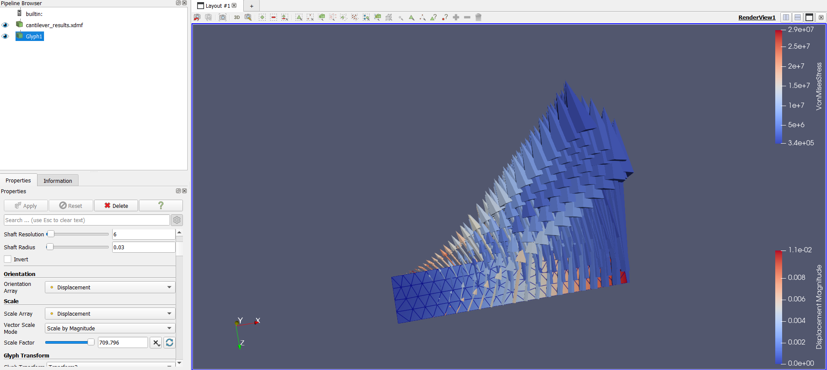Click the red dot question-mark point query icon
Screen dimensions: 827x370
click(x=445, y=17)
